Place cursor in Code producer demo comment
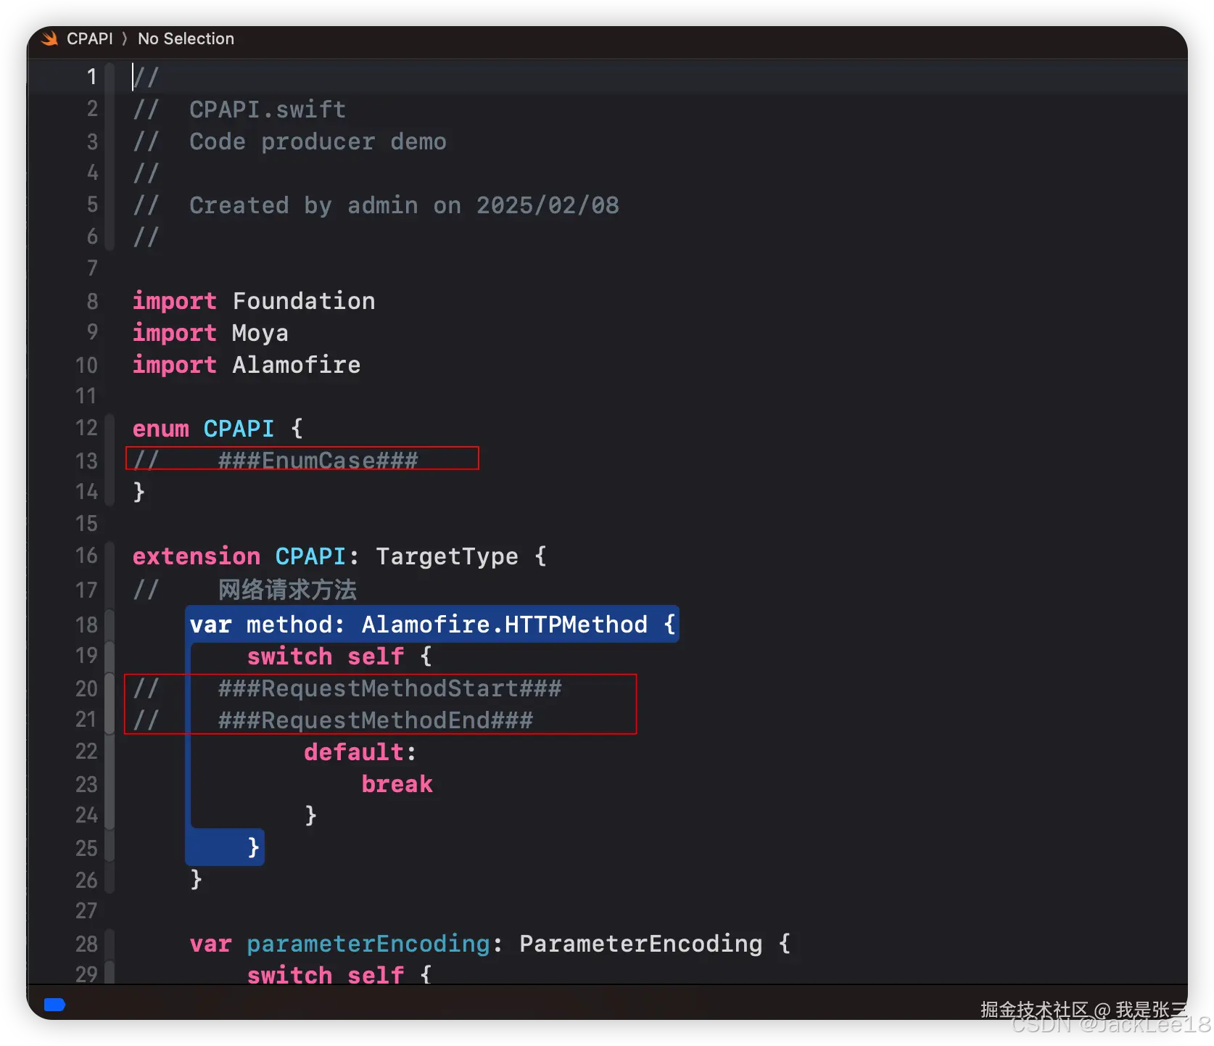The width and height of the screenshot is (1214, 1046). click(318, 141)
